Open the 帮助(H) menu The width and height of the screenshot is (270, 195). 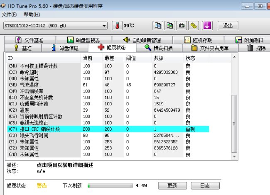[x=32, y=15]
